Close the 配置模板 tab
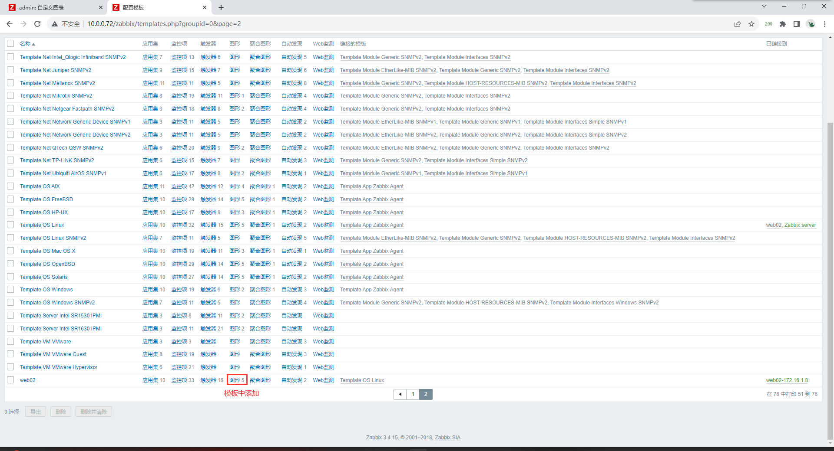The image size is (834, 451). click(205, 7)
